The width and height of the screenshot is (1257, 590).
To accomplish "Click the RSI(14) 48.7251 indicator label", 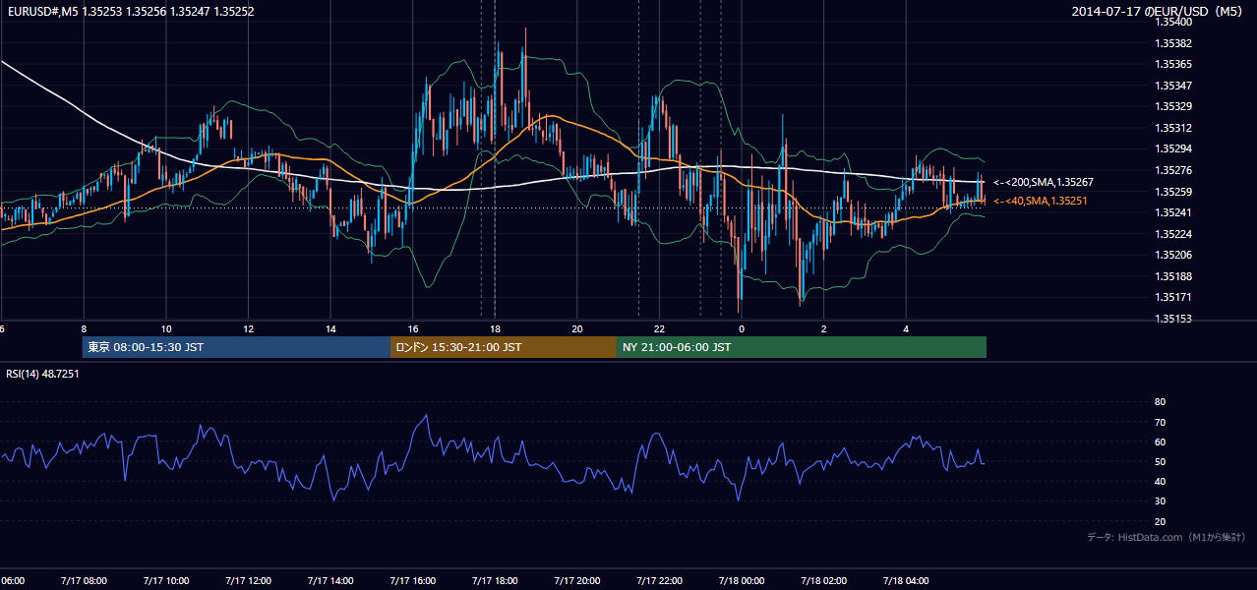I will coord(42,374).
